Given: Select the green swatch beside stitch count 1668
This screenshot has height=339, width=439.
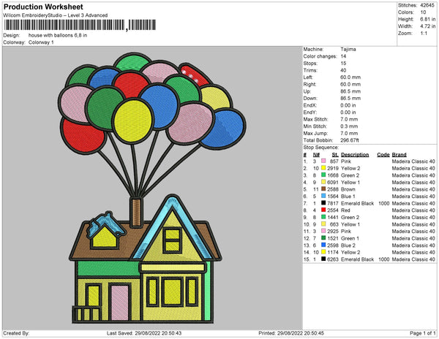Looking at the screenshot, I should click(x=323, y=175).
